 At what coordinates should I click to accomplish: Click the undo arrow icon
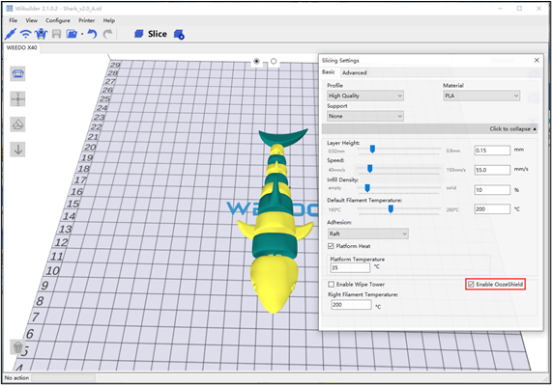(92, 34)
